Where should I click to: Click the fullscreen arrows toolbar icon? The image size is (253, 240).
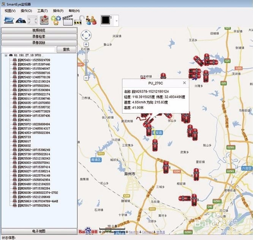[x=32, y=20]
